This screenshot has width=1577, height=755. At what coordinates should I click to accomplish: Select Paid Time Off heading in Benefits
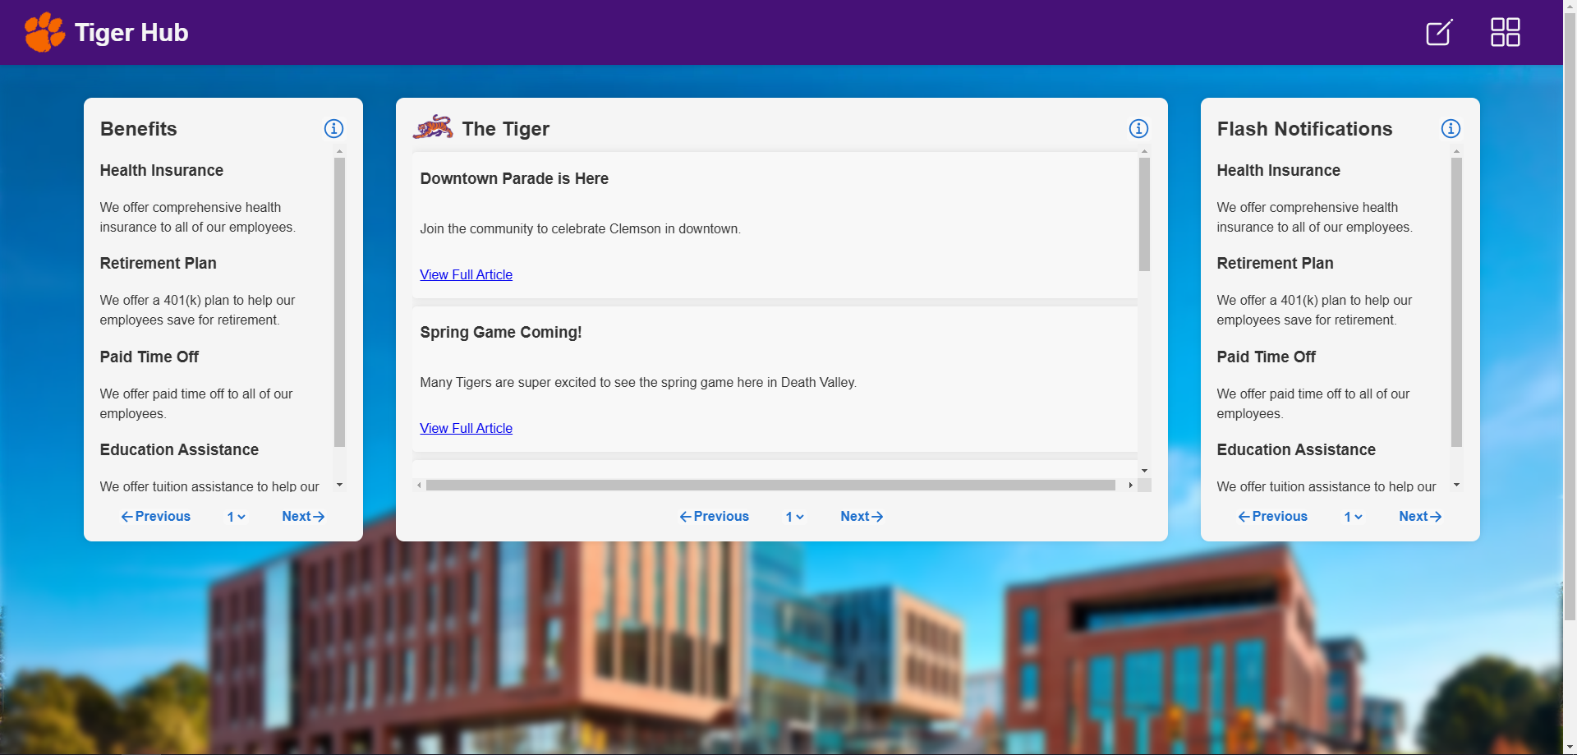(149, 357)
